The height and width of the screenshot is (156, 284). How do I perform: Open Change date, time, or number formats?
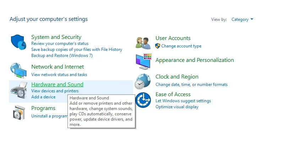(x=191, y=85)
